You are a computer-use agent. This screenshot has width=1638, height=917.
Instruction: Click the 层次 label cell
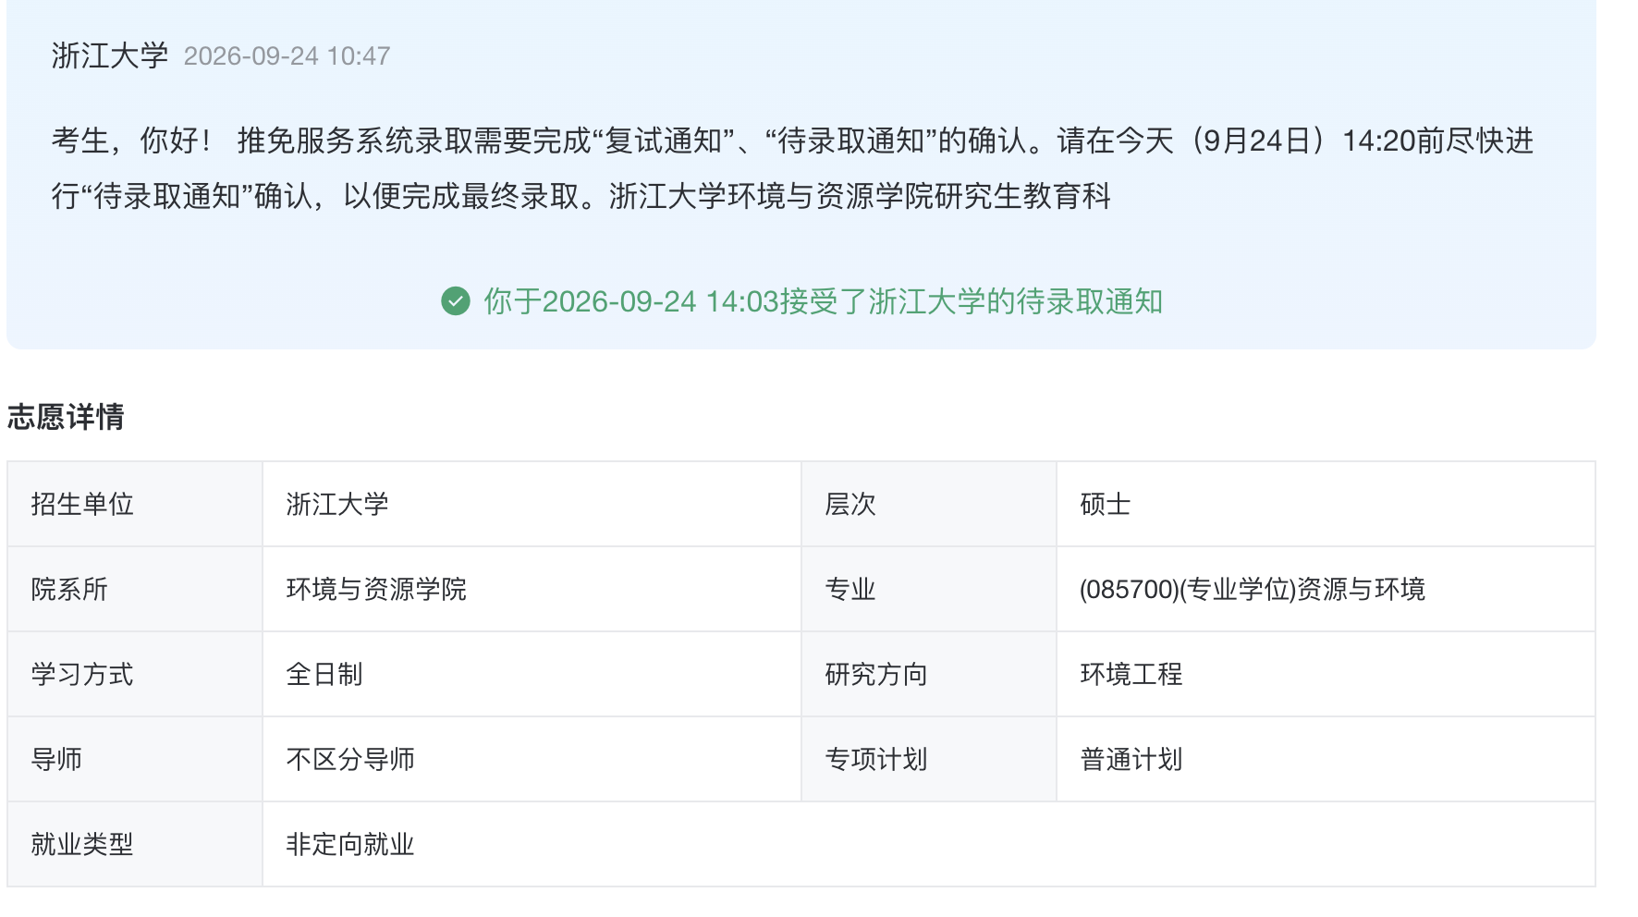click(929, 504)
